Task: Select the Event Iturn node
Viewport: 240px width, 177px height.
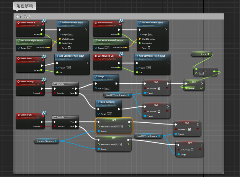Action: point(30,64)
